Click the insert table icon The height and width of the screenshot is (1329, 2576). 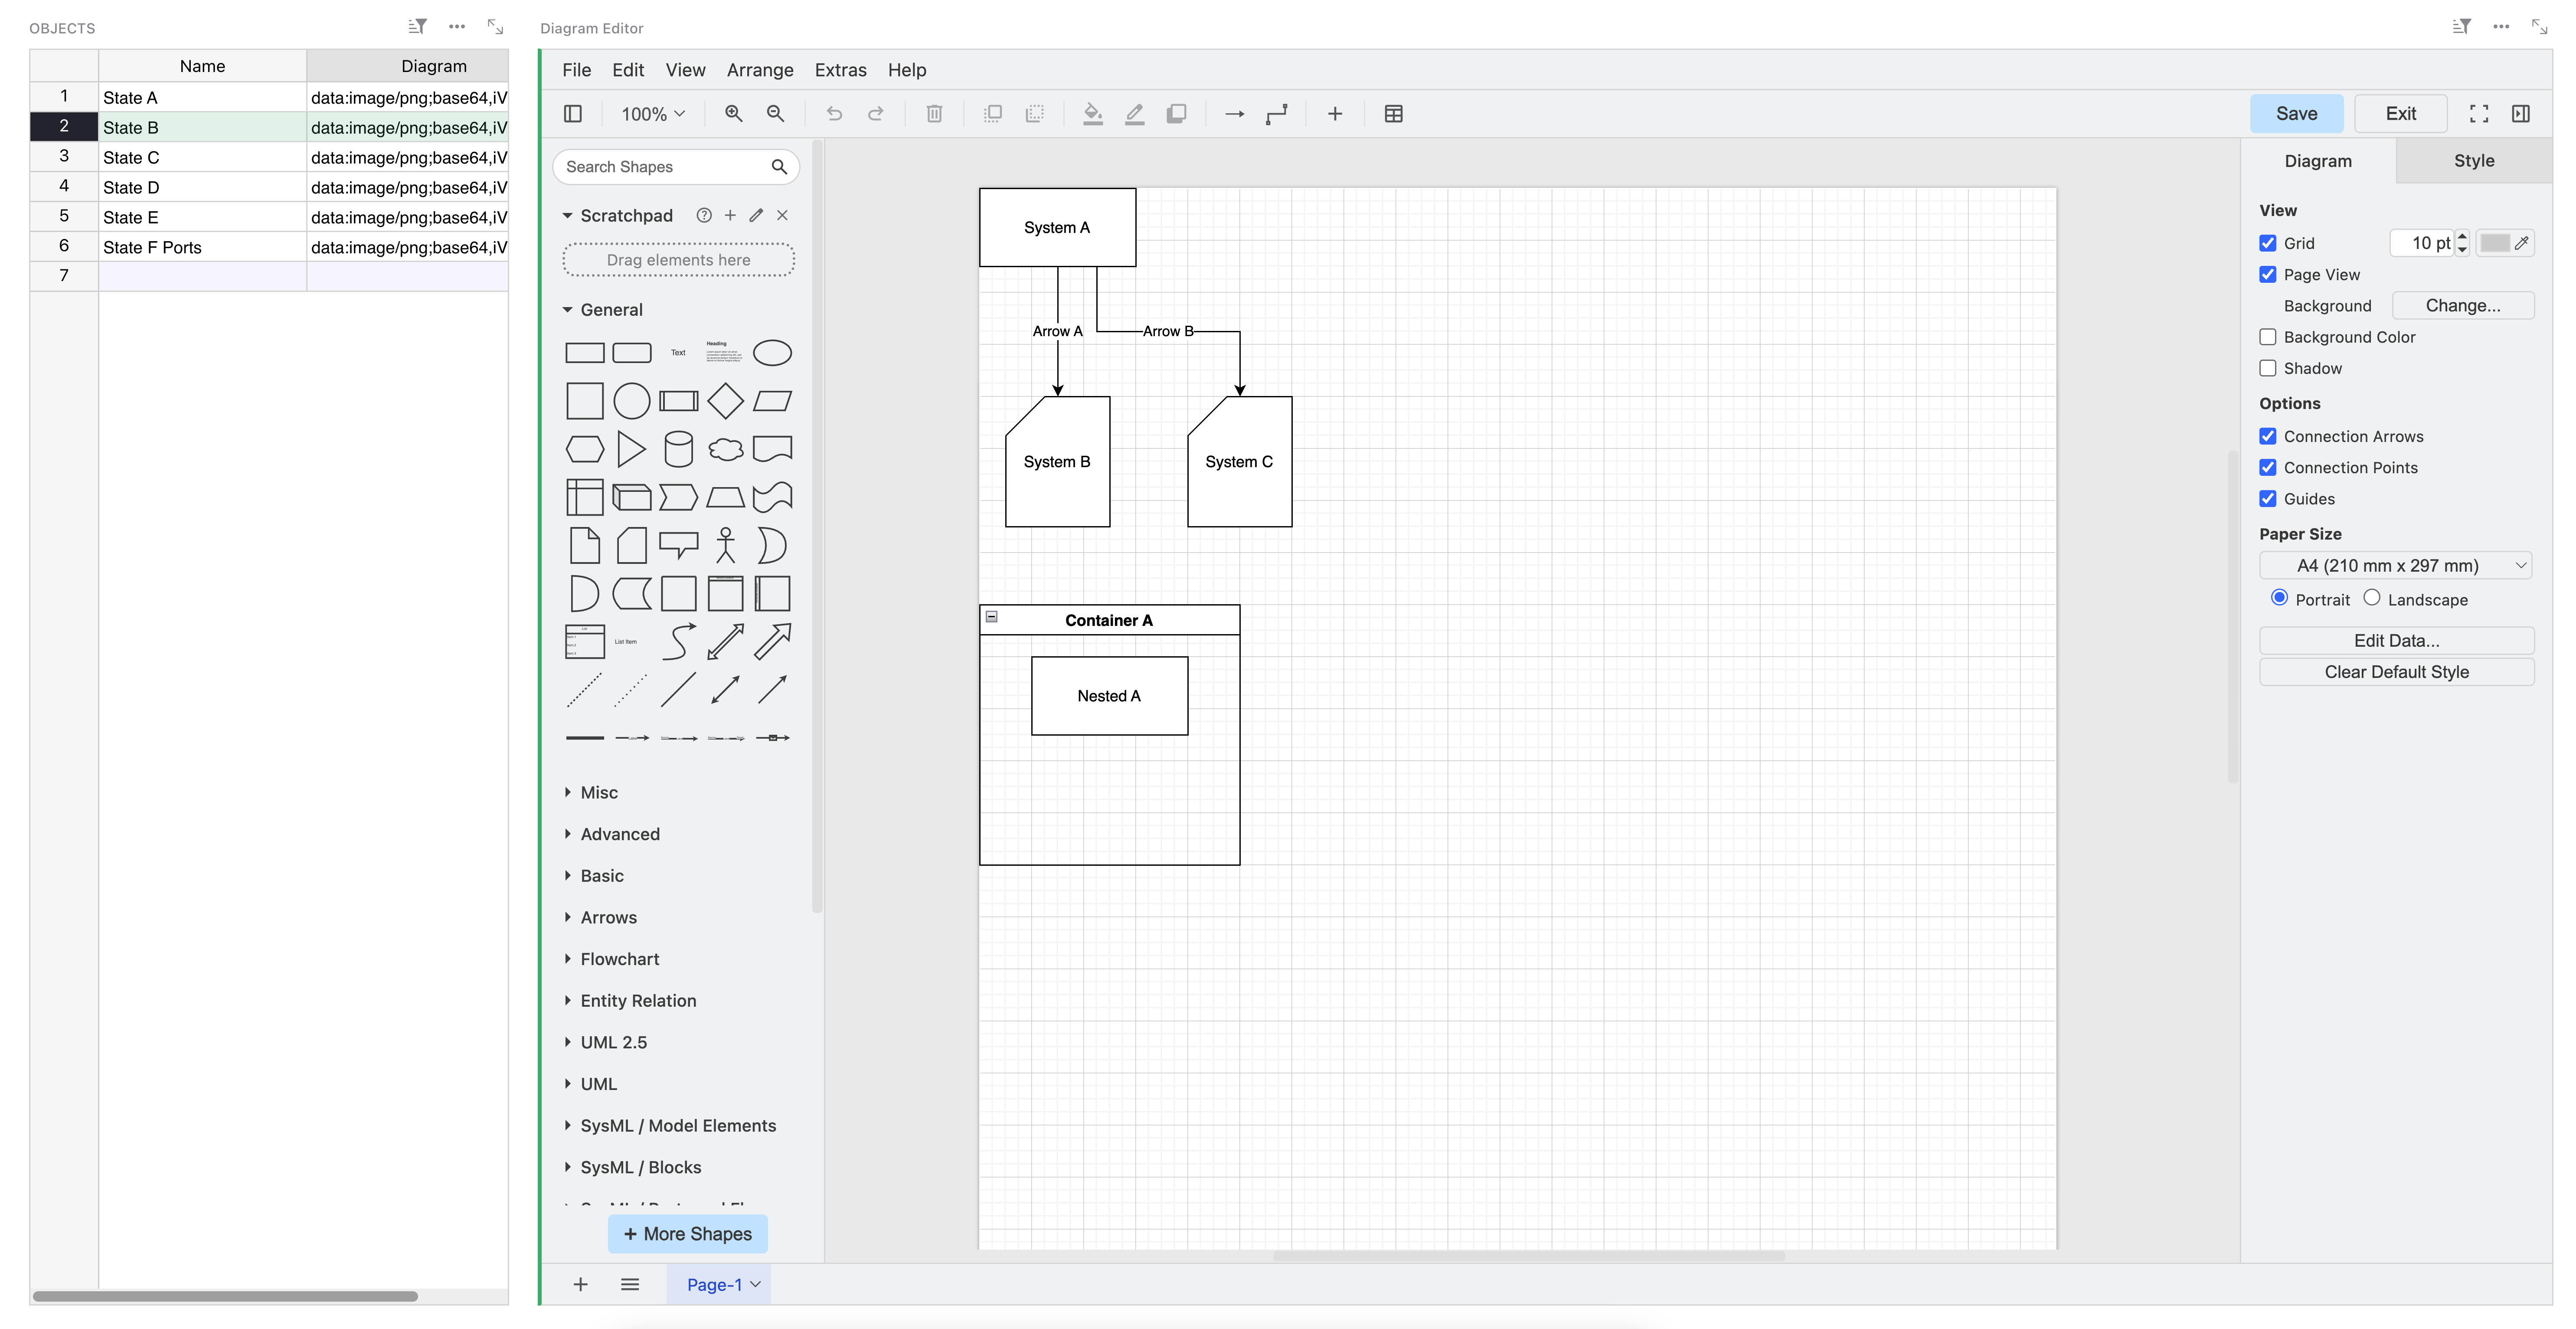(x=1394, y=114)
